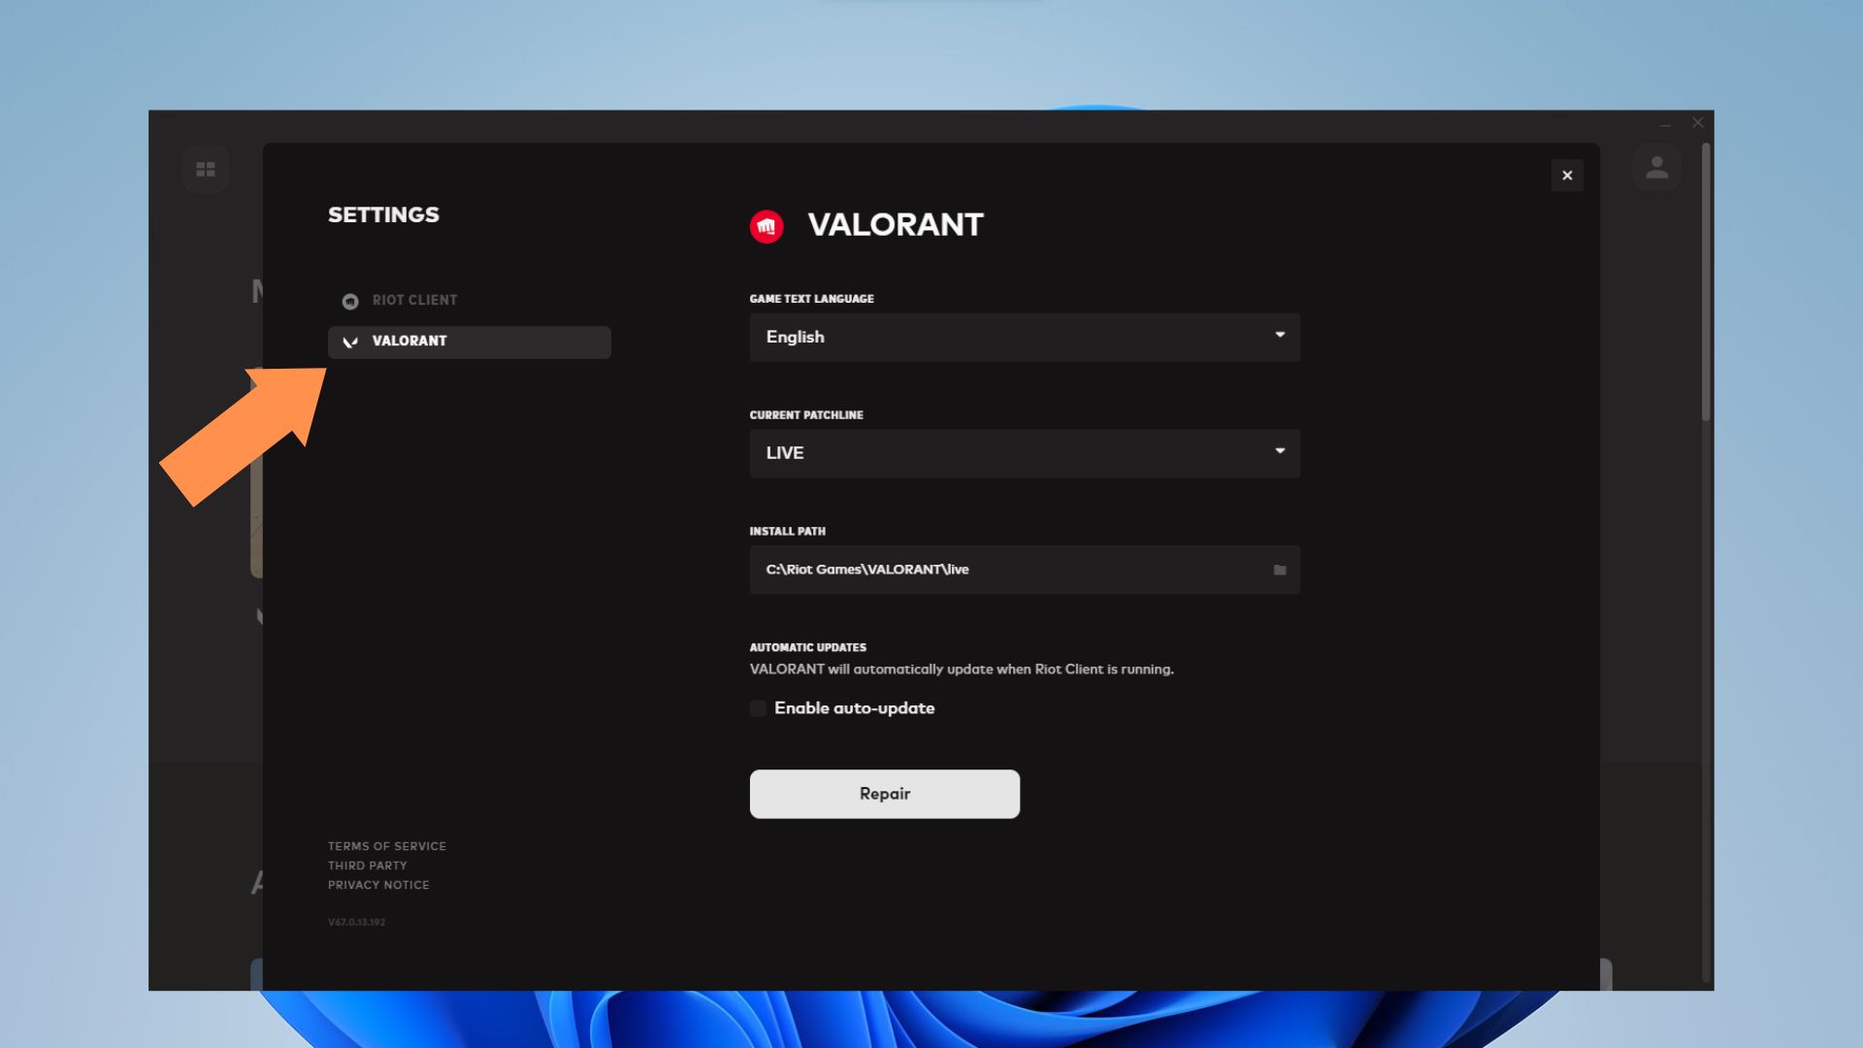Click the install path field
Viewport: 1863px width, 1048px height.
coord(1025,570)
